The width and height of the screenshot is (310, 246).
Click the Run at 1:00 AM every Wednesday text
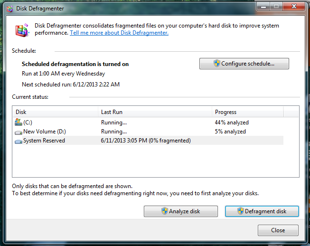point(63,74)
